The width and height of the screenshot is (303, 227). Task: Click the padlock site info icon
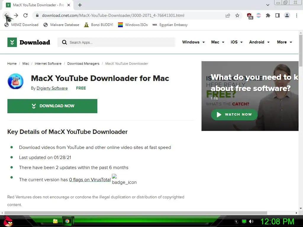tap(38, 15)
